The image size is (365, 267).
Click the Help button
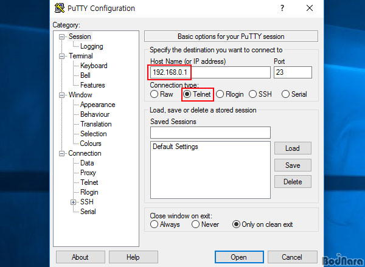pyautogui.click(x=133, y=257)
